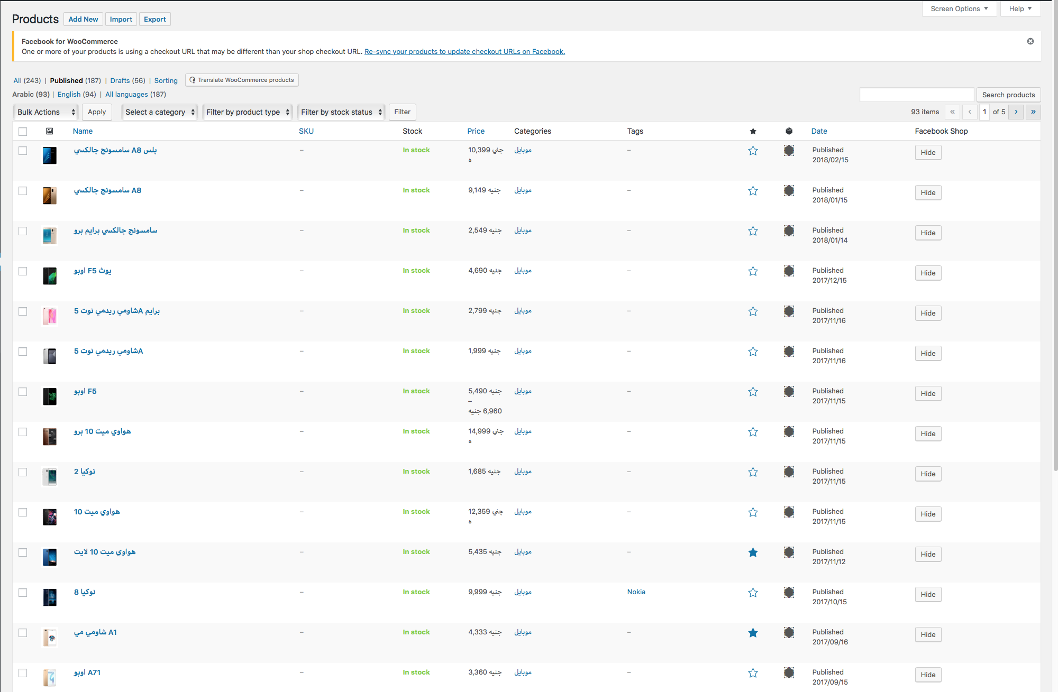
Task: Unfeature شاومي مي A1 filled star
Action: point(753,633)
